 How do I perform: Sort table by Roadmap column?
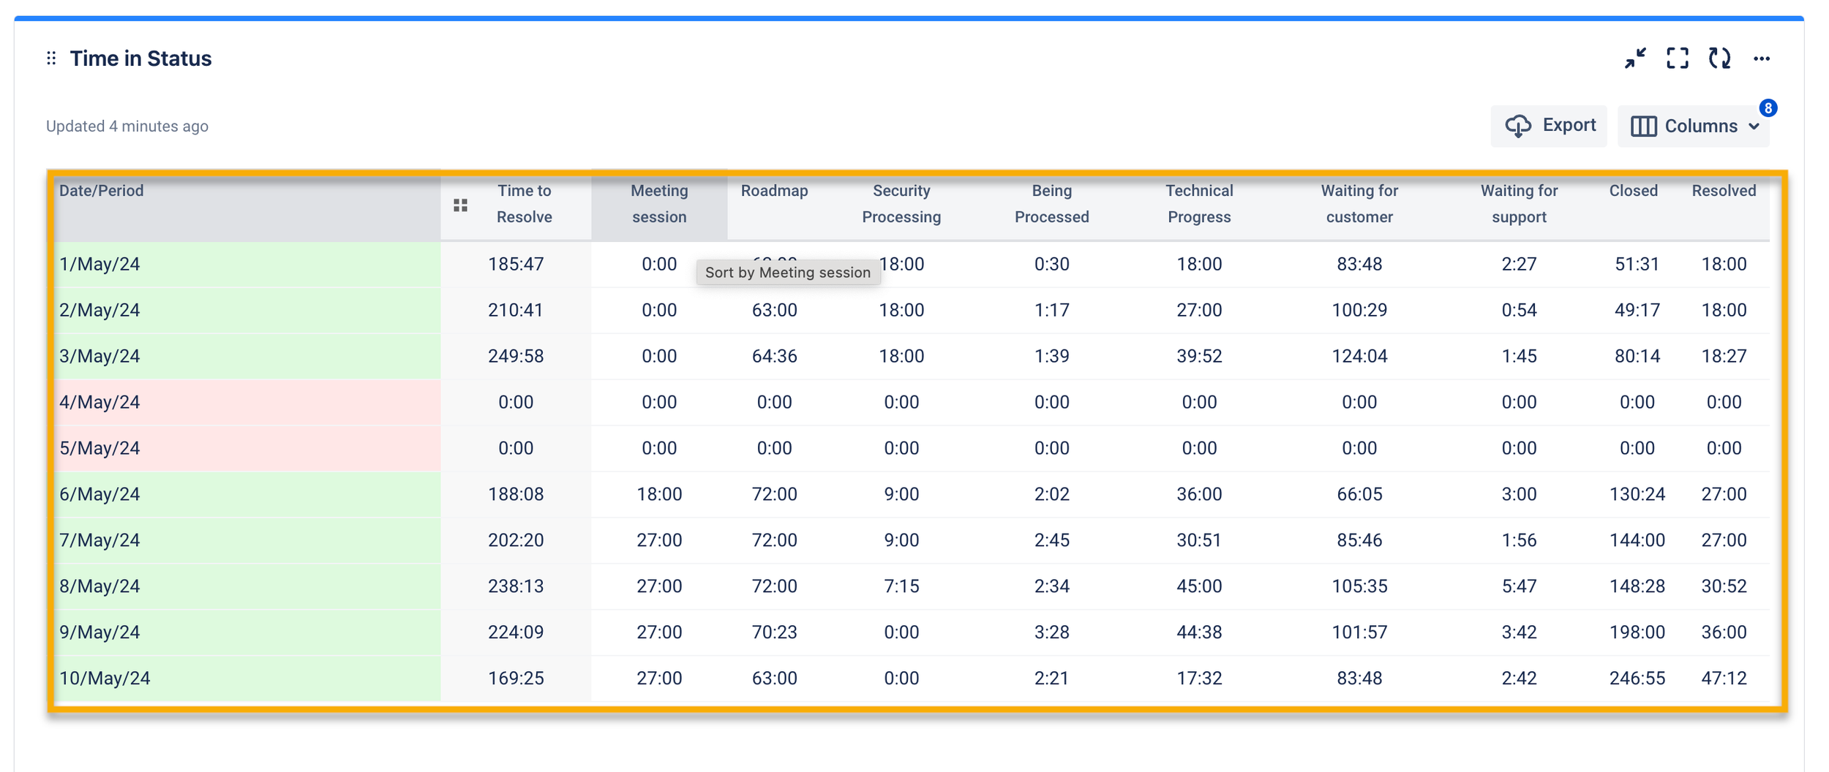point(774,191)
